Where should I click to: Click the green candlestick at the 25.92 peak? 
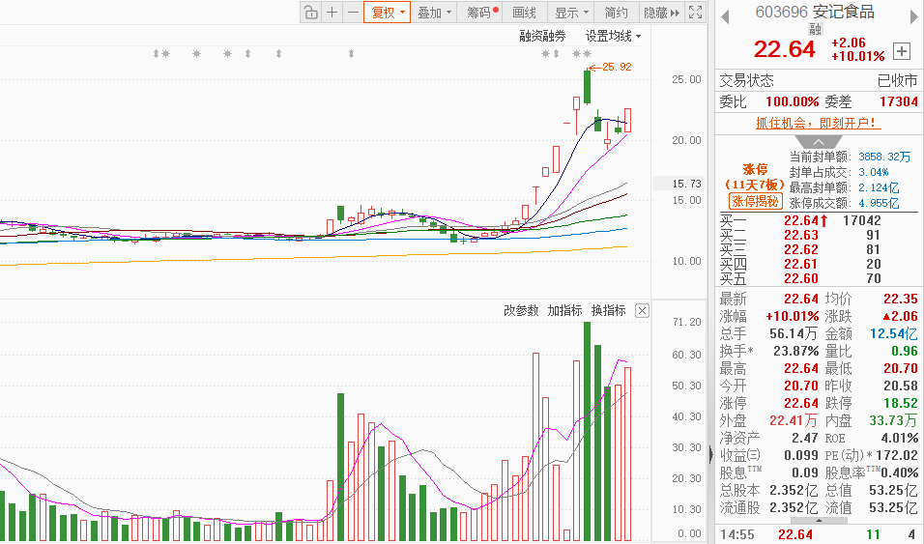pyautogui.click(x=587, y=87)
